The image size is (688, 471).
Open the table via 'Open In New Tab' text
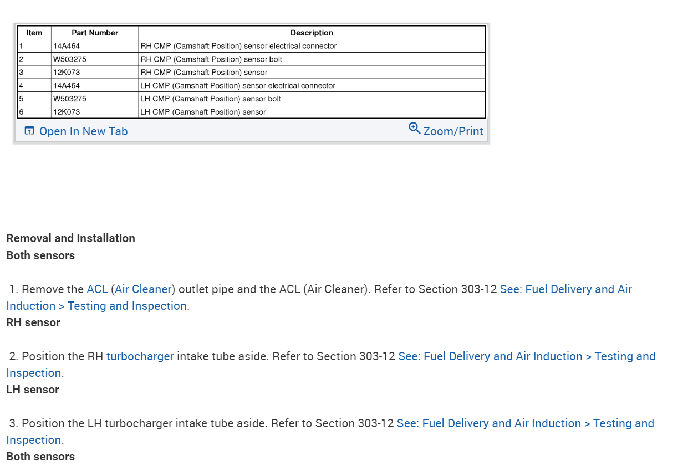click(x=83, y=131)
